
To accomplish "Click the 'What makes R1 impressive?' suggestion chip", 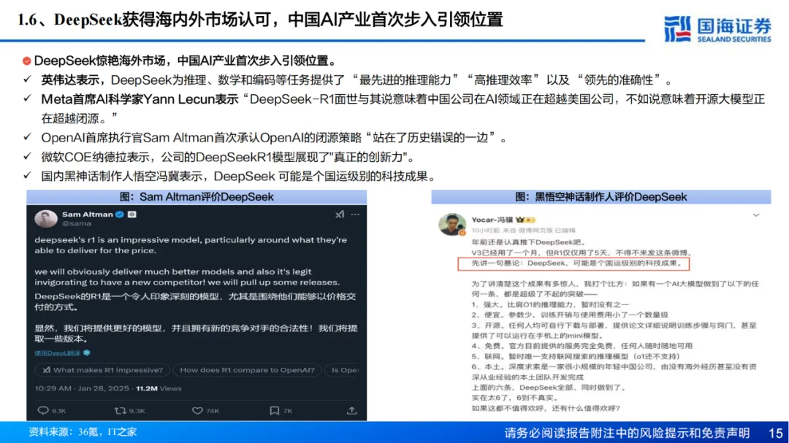I will pos(102,370).
